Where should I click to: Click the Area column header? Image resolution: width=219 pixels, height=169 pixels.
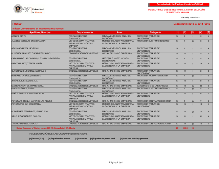click(119, 32)
